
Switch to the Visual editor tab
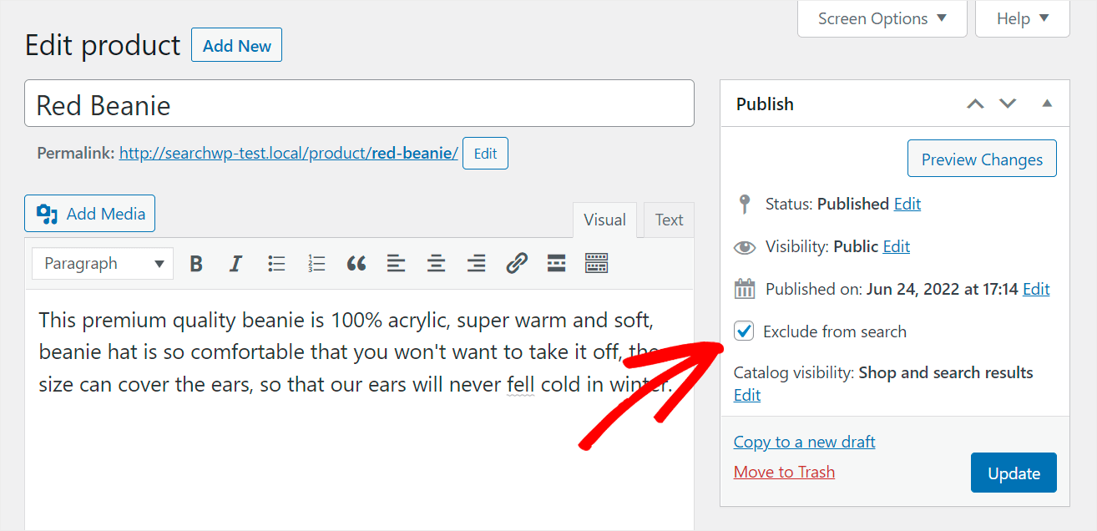(604, 220)
